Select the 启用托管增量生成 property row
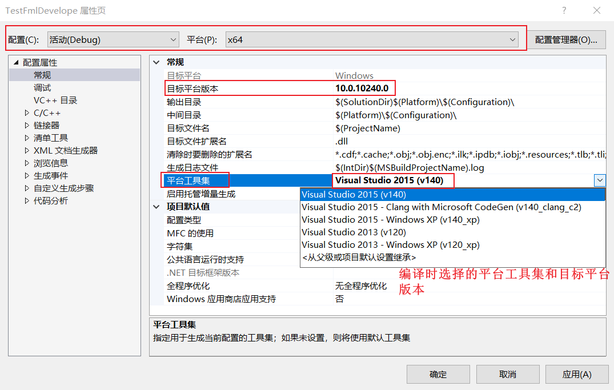Image resolution: width=614 pixels, height=390 pixels. pos(232,194)
